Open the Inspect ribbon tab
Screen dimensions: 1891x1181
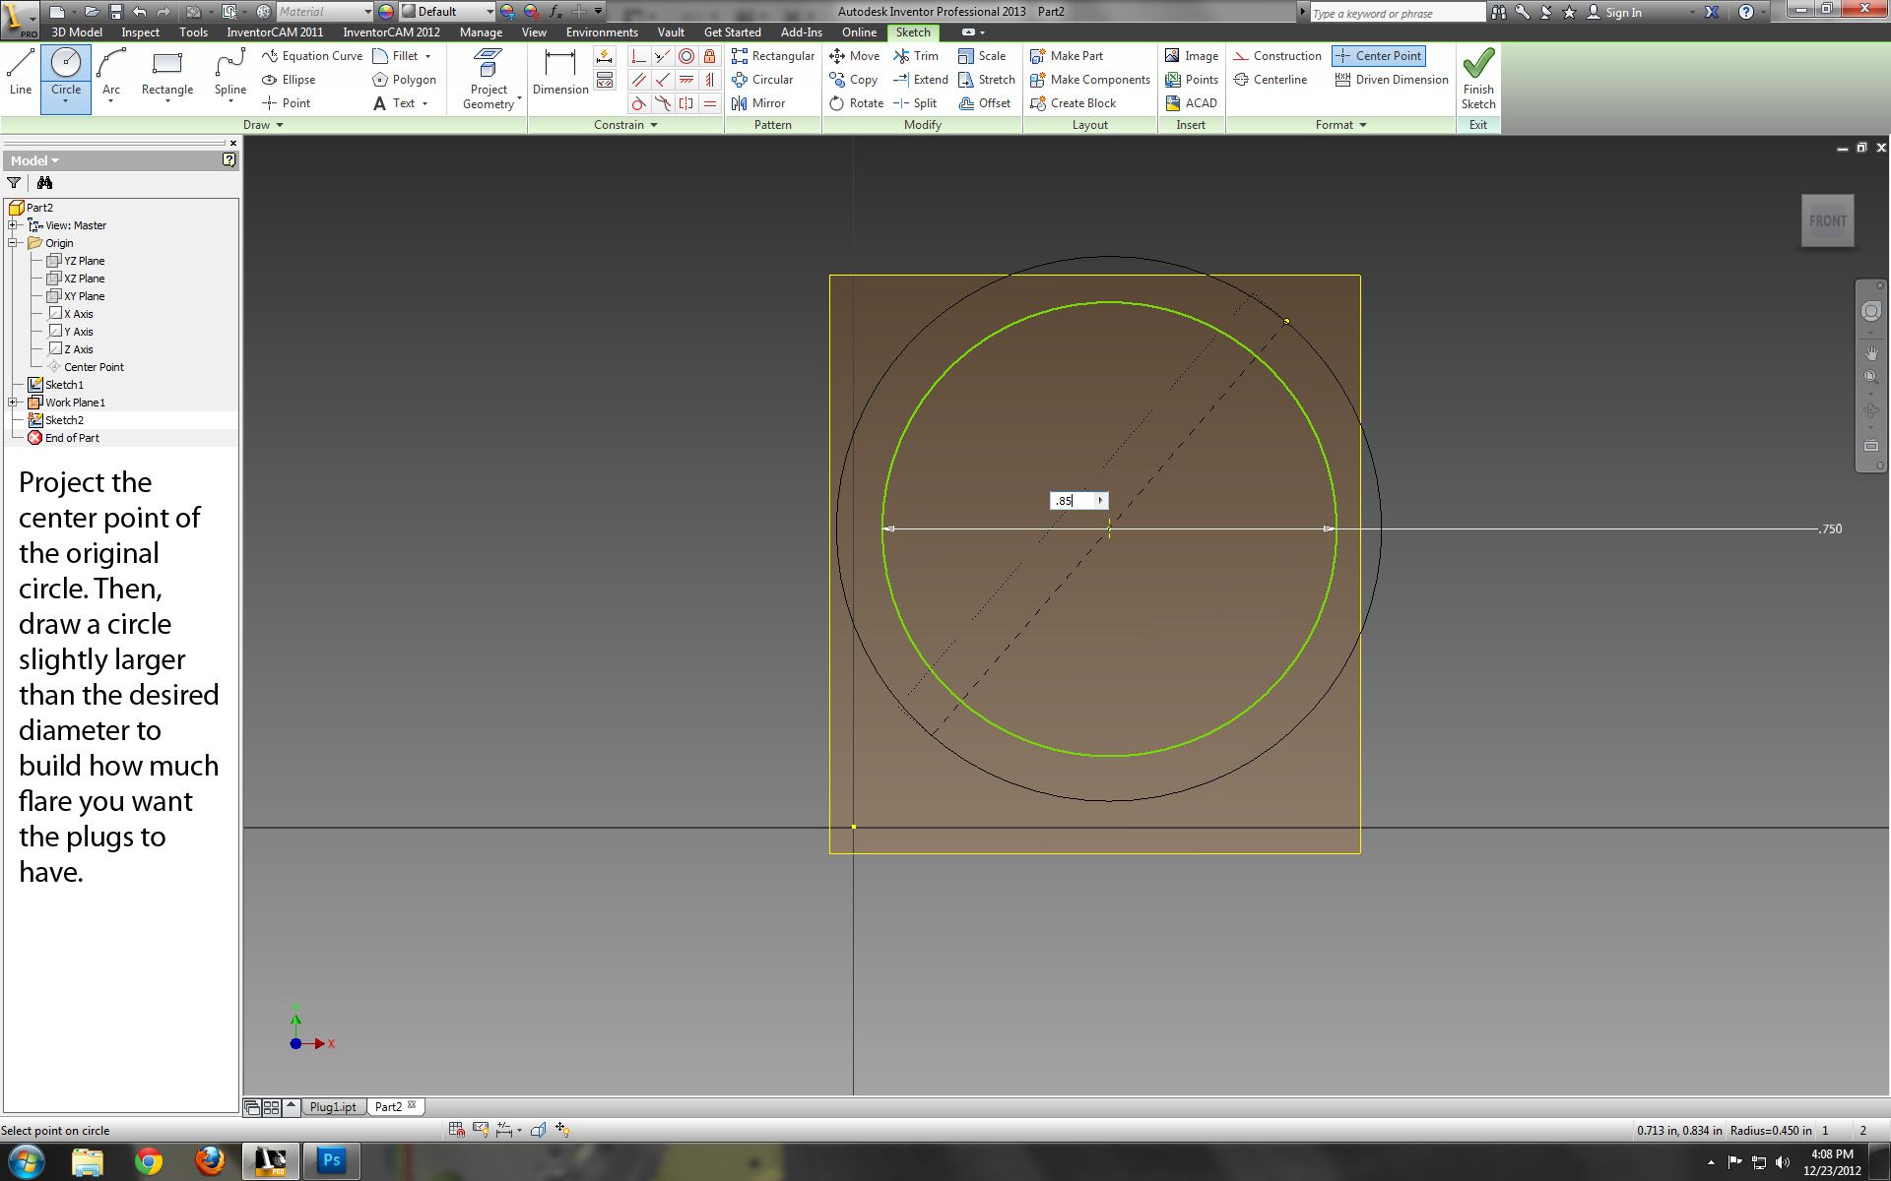(140, 32)
